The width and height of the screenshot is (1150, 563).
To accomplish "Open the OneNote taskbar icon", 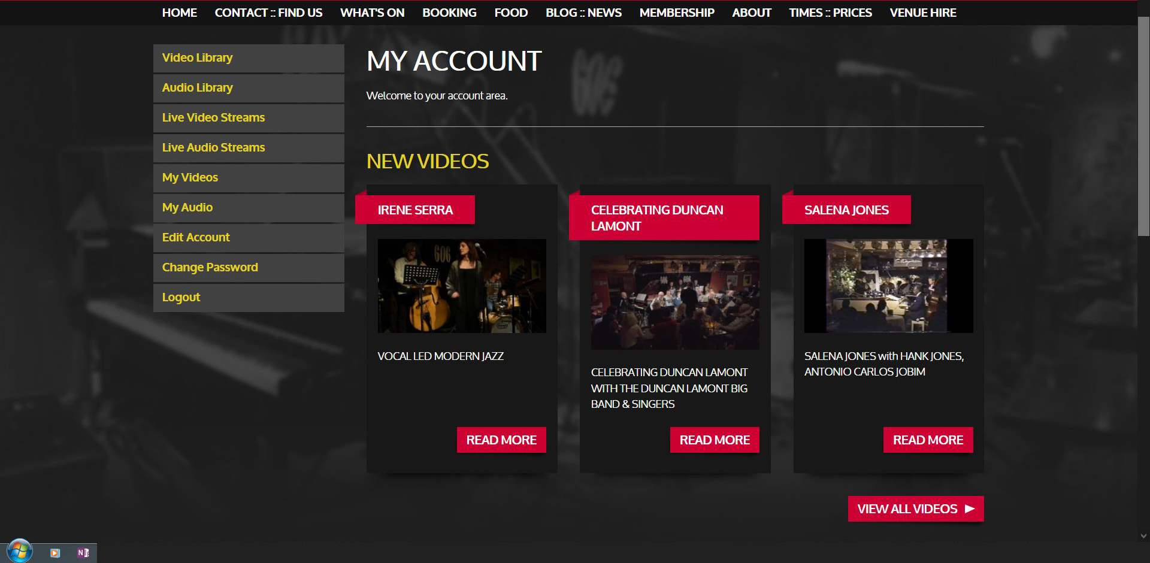I will click(x=83, y=553).
